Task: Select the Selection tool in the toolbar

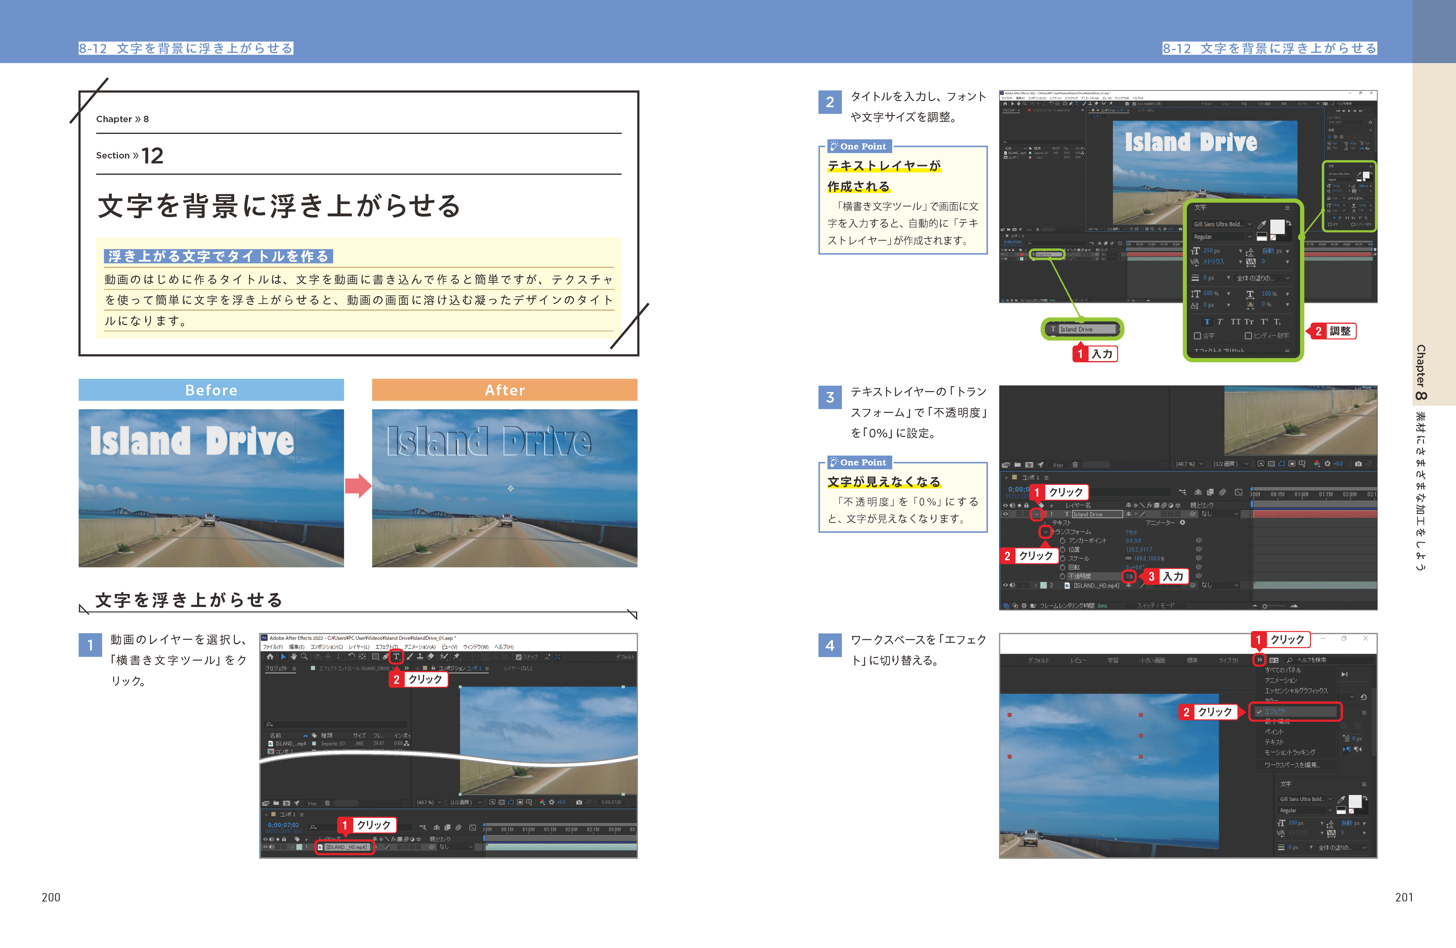Action: click(x=283, y=657)
